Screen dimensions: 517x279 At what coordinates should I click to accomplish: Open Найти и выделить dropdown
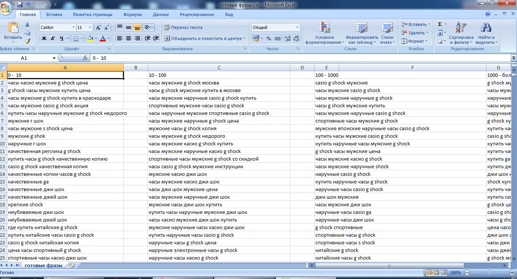[486, 33]
